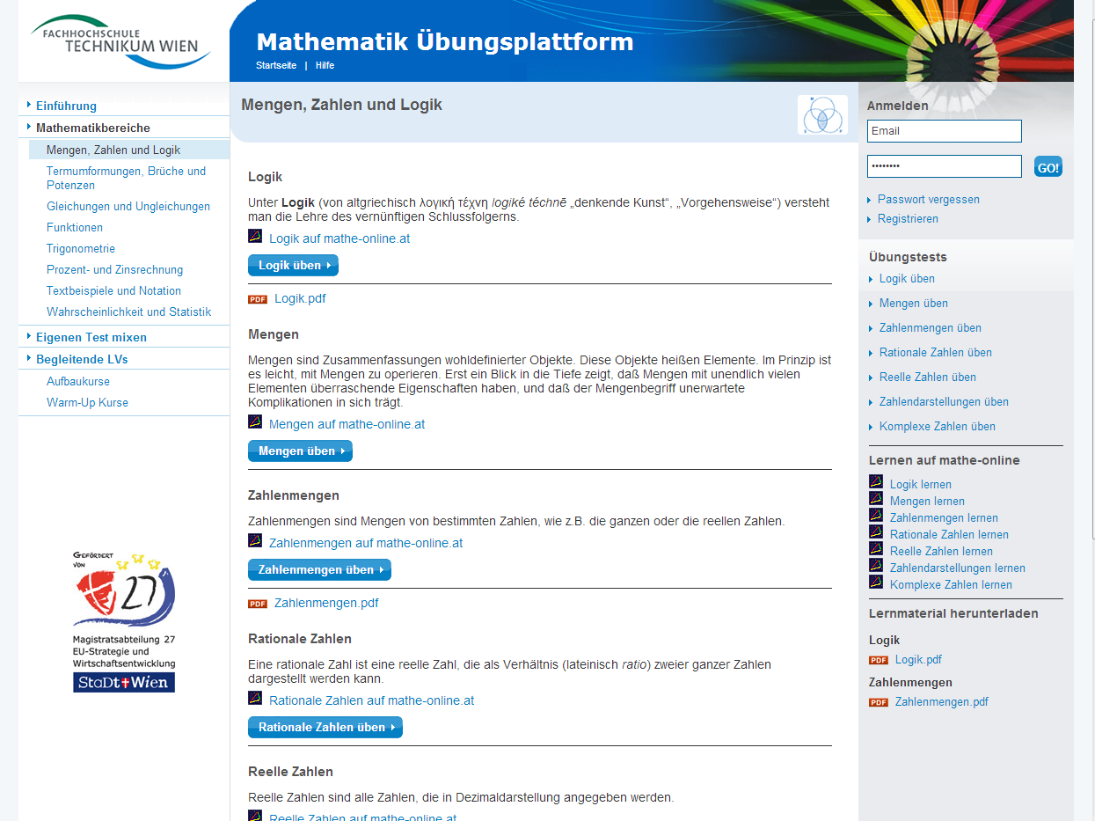1095x821 pixels.
Task: Open 'Logik auf mathe-online.at' link
Action: tap(339, 238)
